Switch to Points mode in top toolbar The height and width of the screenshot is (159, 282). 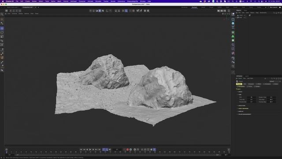(90, 11)
